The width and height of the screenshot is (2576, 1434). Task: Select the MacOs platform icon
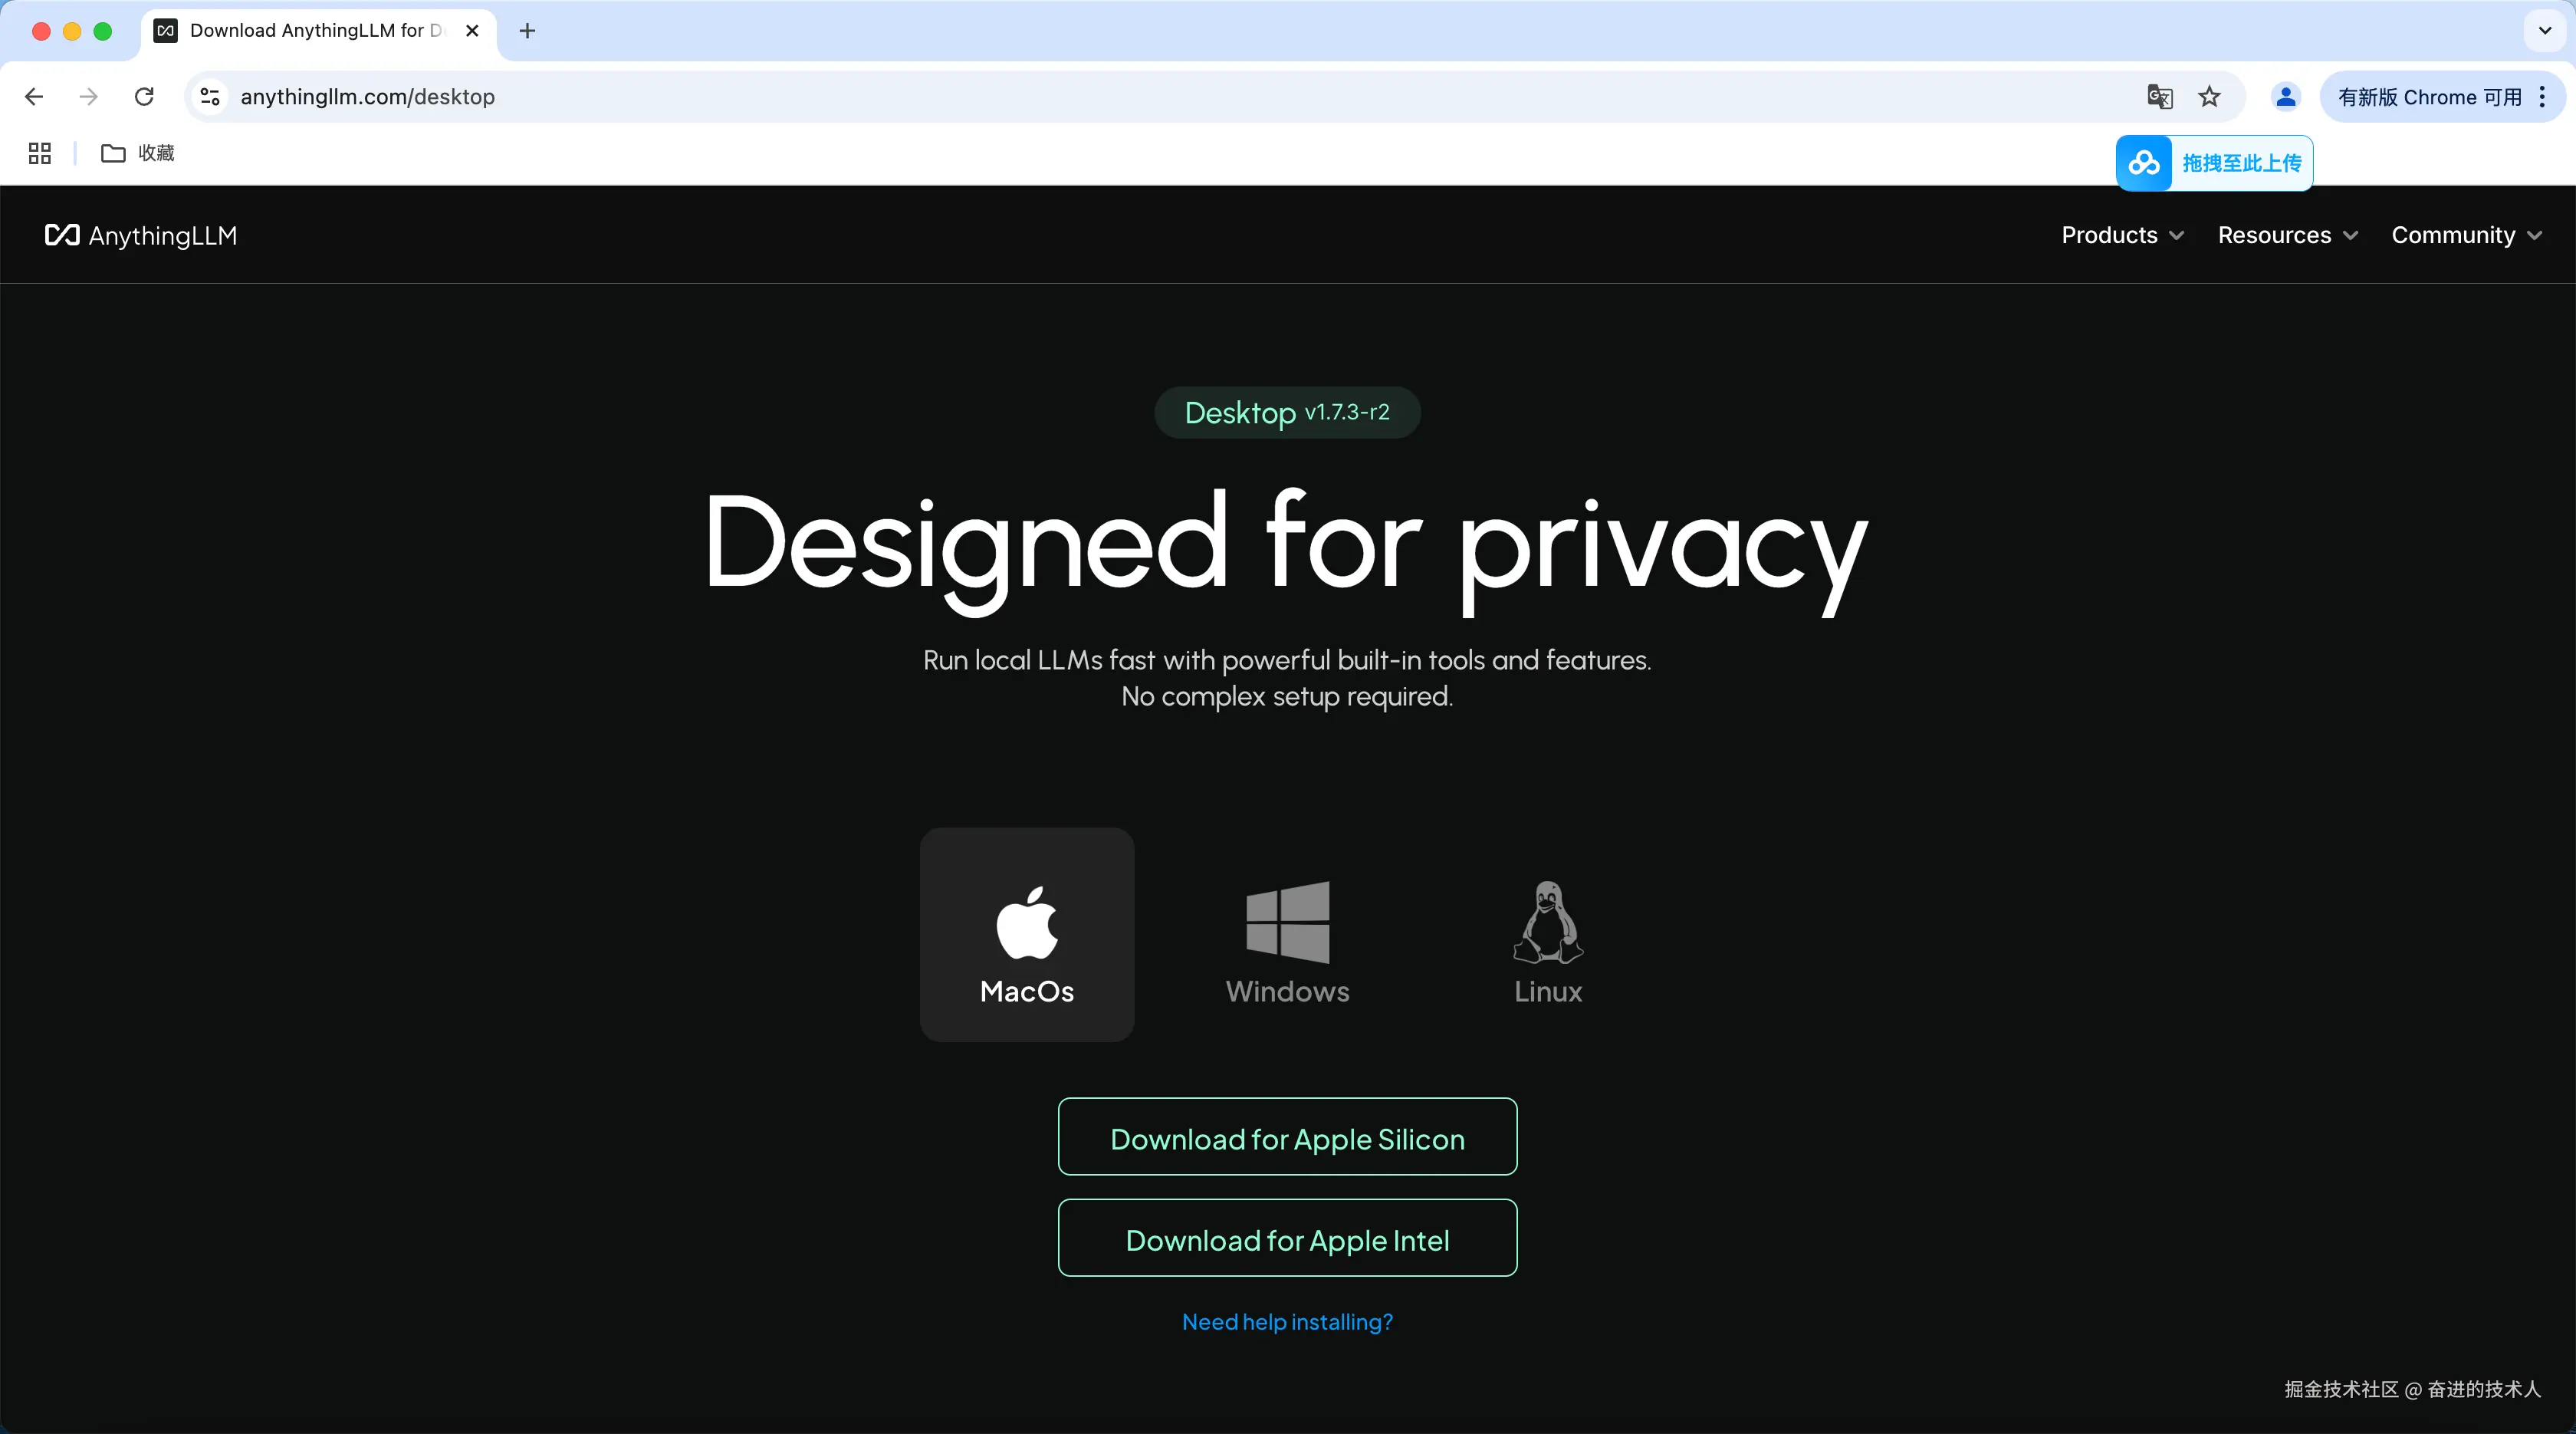pos(1027,933)
